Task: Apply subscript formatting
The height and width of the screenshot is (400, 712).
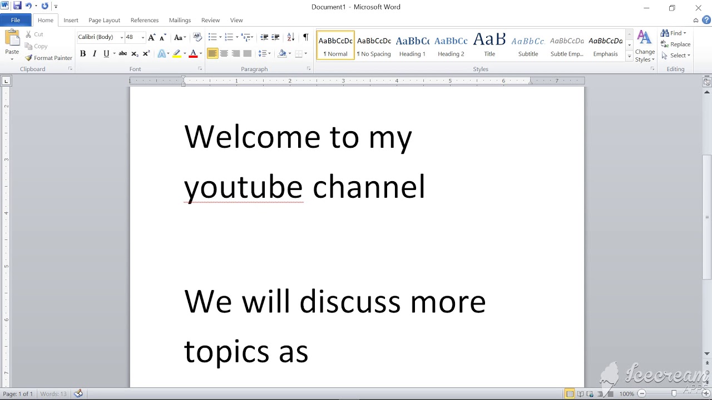Action: [135, 54]
